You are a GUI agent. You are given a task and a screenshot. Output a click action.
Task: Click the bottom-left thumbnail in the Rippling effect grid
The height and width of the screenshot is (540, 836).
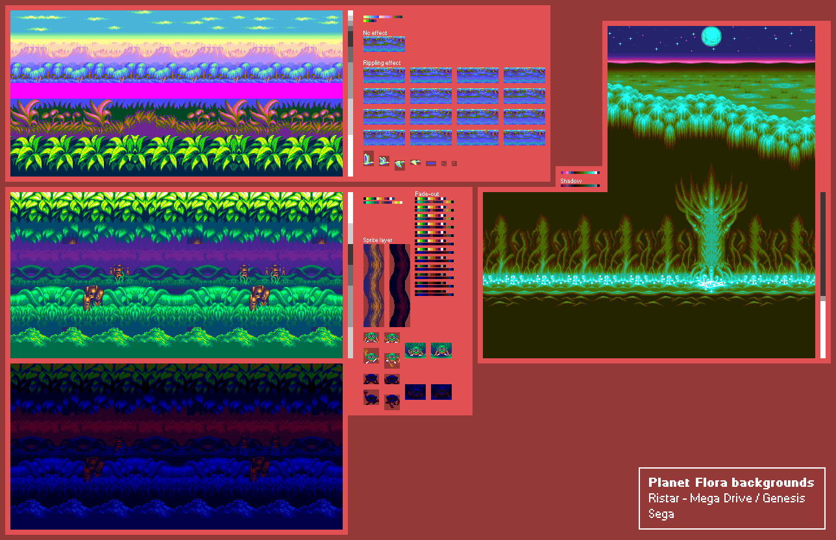point(384,138)
